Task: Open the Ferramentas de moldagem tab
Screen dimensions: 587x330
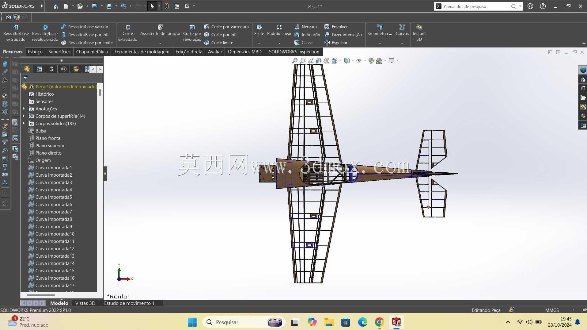Action: (x=142, y=52)
